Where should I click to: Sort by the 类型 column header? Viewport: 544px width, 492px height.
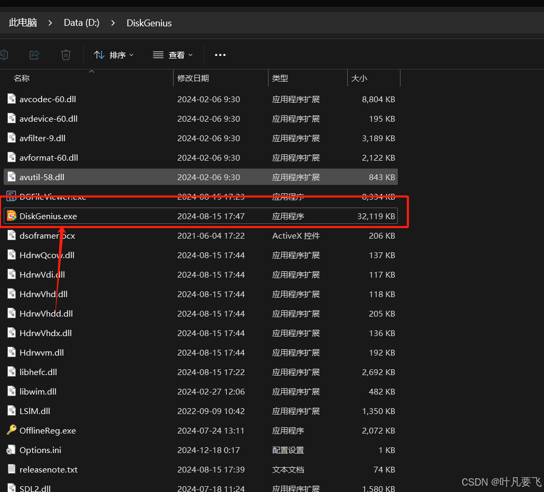[x=280, y=78]
